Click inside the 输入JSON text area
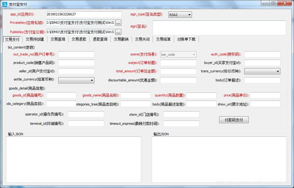The width and height of the screenshot is (294, 188). [x=74, y=160]
